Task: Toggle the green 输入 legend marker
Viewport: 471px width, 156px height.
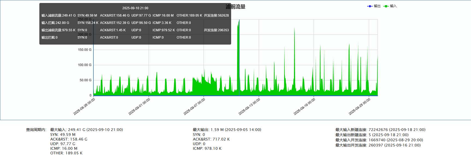Action: coord(386,6)
